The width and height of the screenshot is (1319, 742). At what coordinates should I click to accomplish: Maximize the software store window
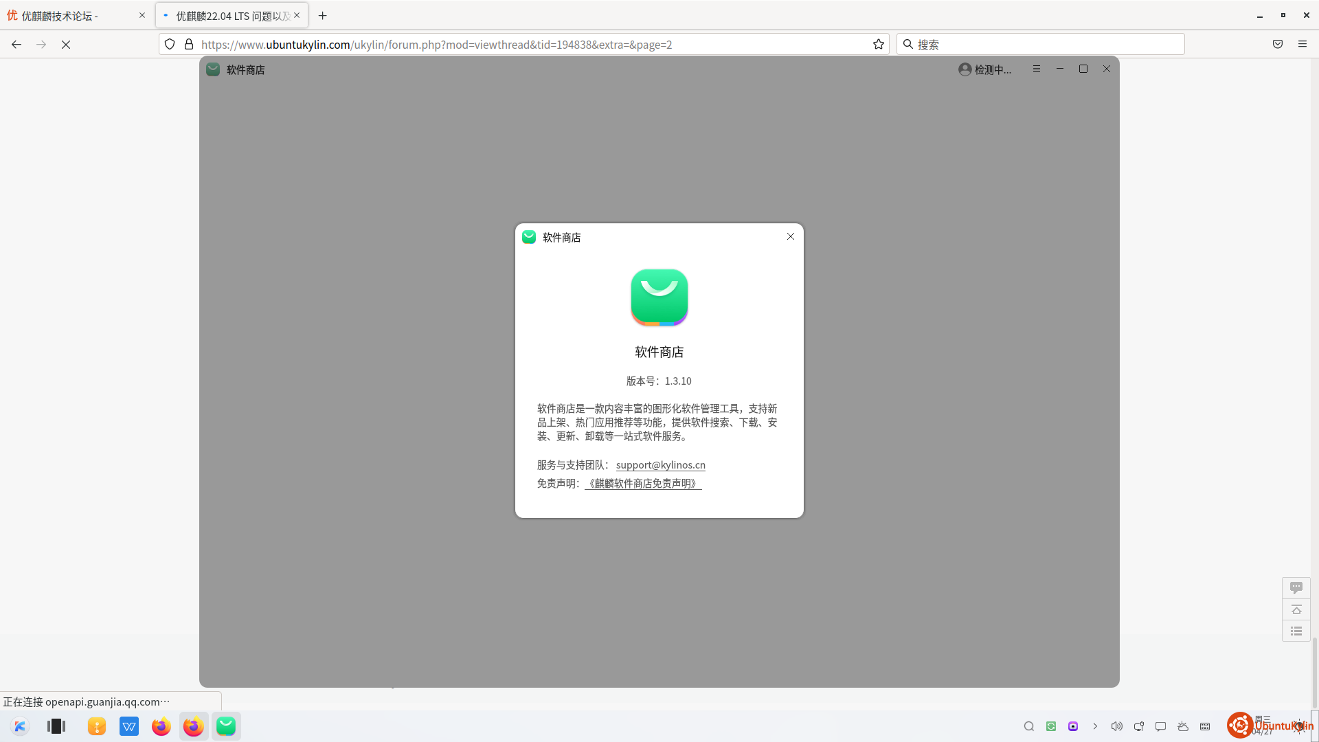point(1083,69)
